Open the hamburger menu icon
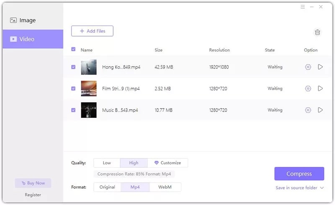The width and height of the screenshot is (335, 205). pos(303,7)
